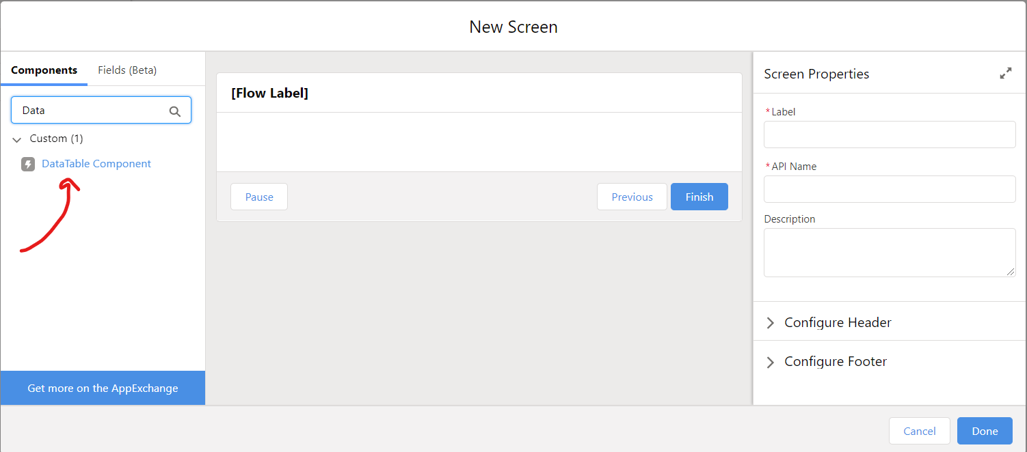This screenshot has width=1027, height=452.
Task: Click into the Label field
Action: [x=889, y=135]
